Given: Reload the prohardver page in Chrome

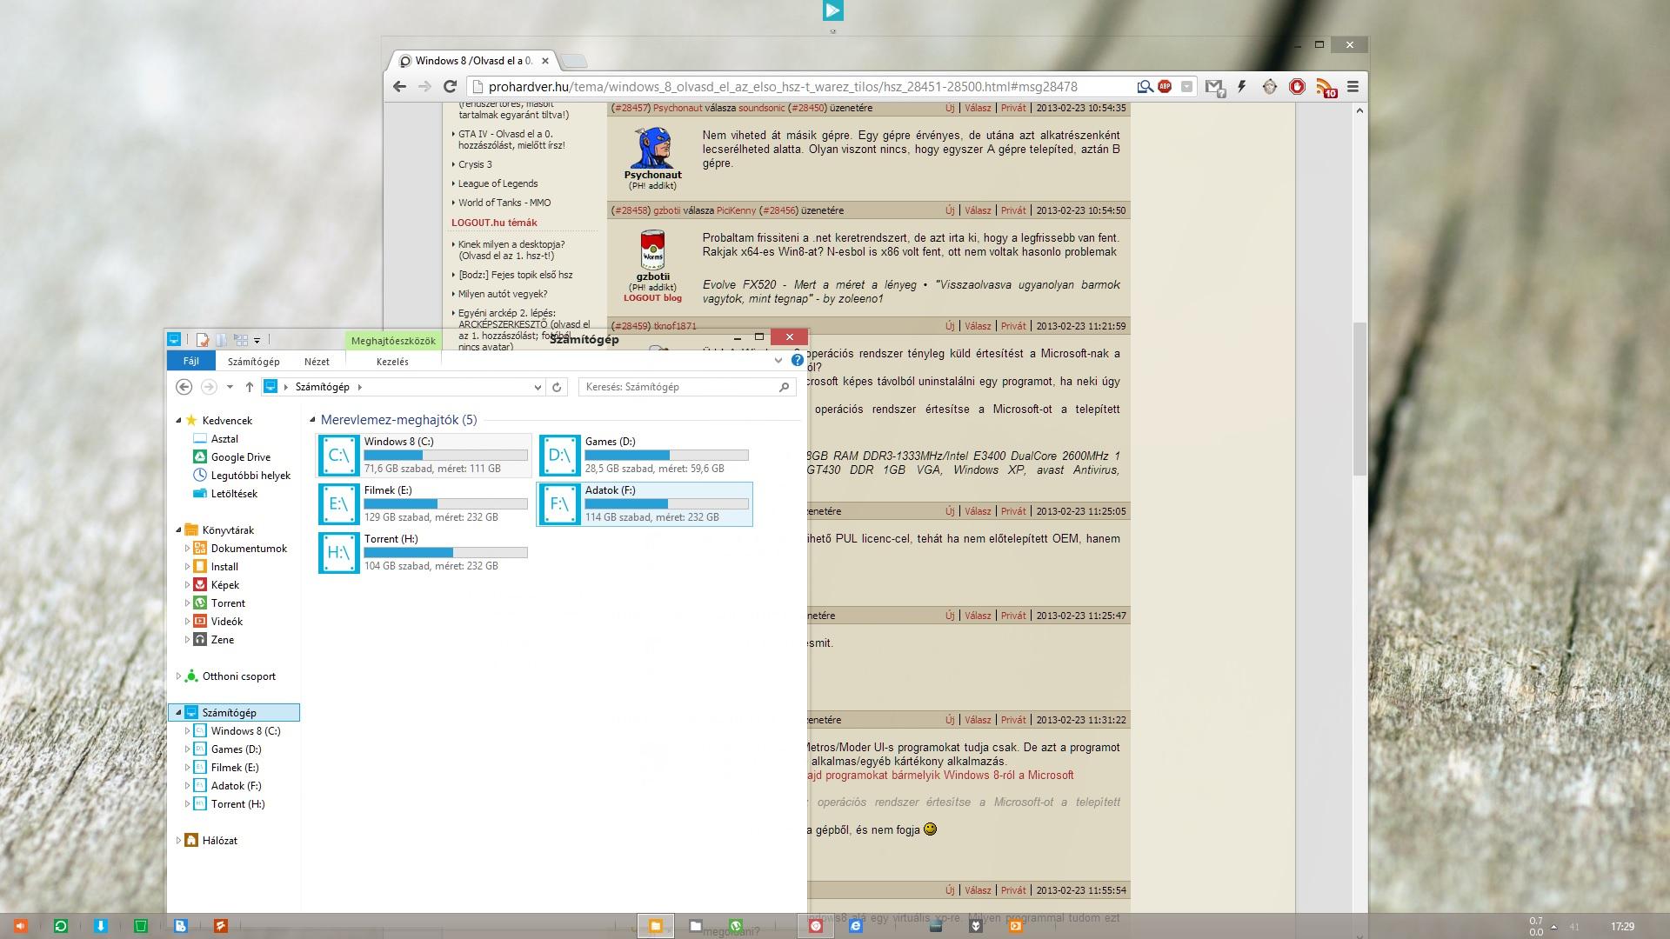Looking at the screenshot, I should tap(450, 86).
